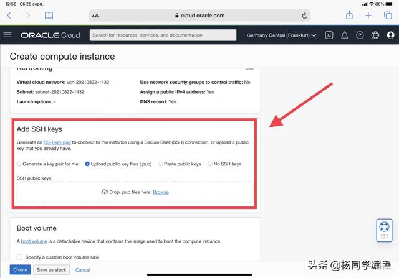Select Paste public keys option
The height and width of the screenshot is (278, 399).
pos(160,164)
